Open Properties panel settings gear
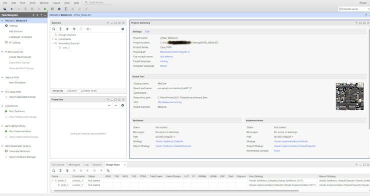 (x=122, y=105)
